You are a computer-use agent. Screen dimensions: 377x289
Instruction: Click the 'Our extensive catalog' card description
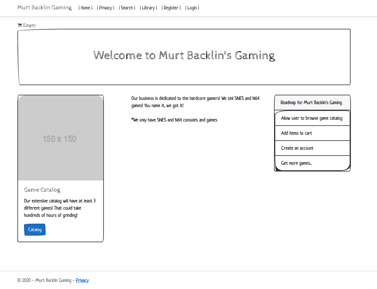pyautogui.click(x=60, y=208)
